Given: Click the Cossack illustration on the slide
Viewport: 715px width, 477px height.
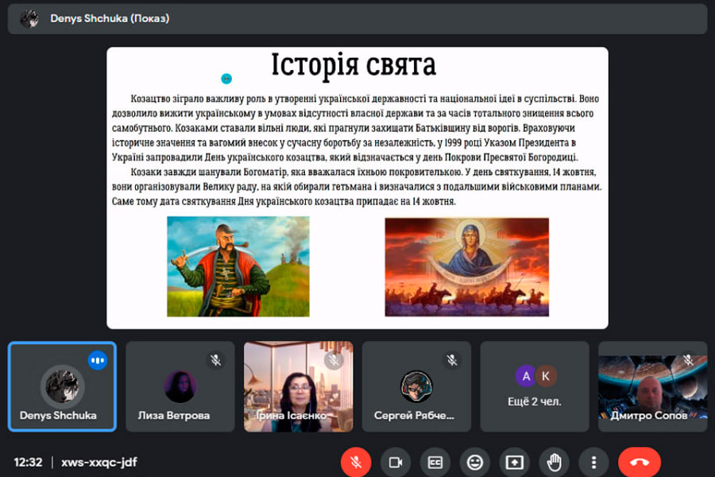Looking at the screenshot, I should (x=238, y=266).
